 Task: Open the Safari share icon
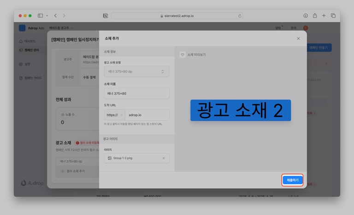315,16
